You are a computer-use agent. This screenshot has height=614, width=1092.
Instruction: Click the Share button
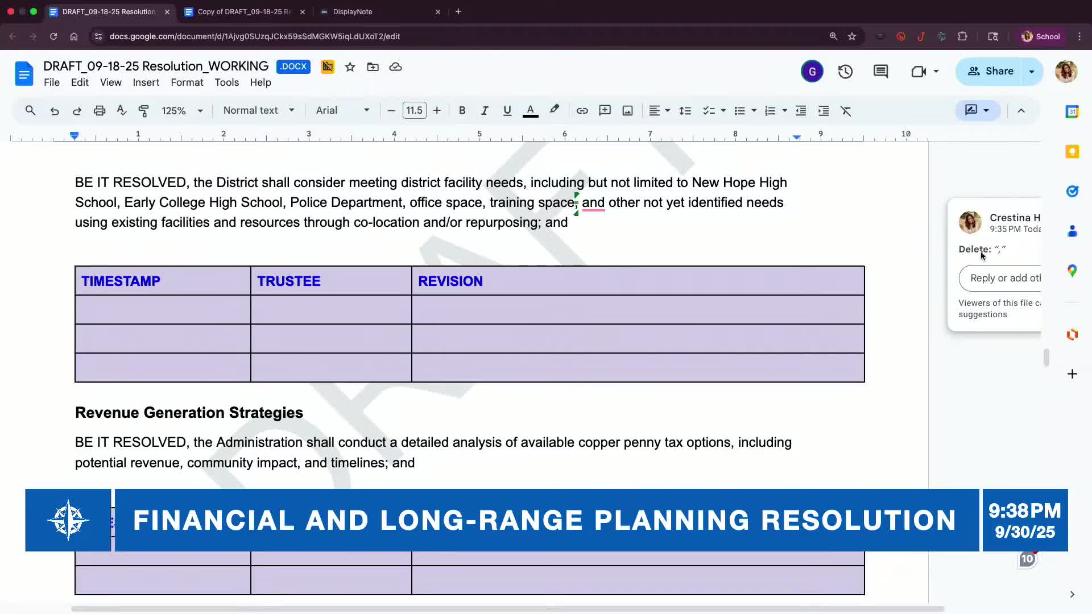[x=990, y=71]
